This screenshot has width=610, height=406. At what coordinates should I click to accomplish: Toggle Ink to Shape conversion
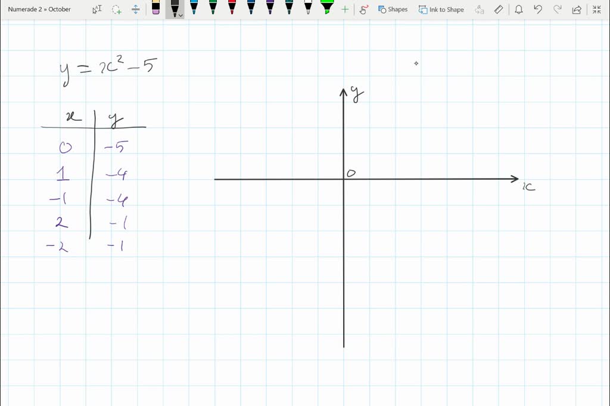[x=441, y=10]
